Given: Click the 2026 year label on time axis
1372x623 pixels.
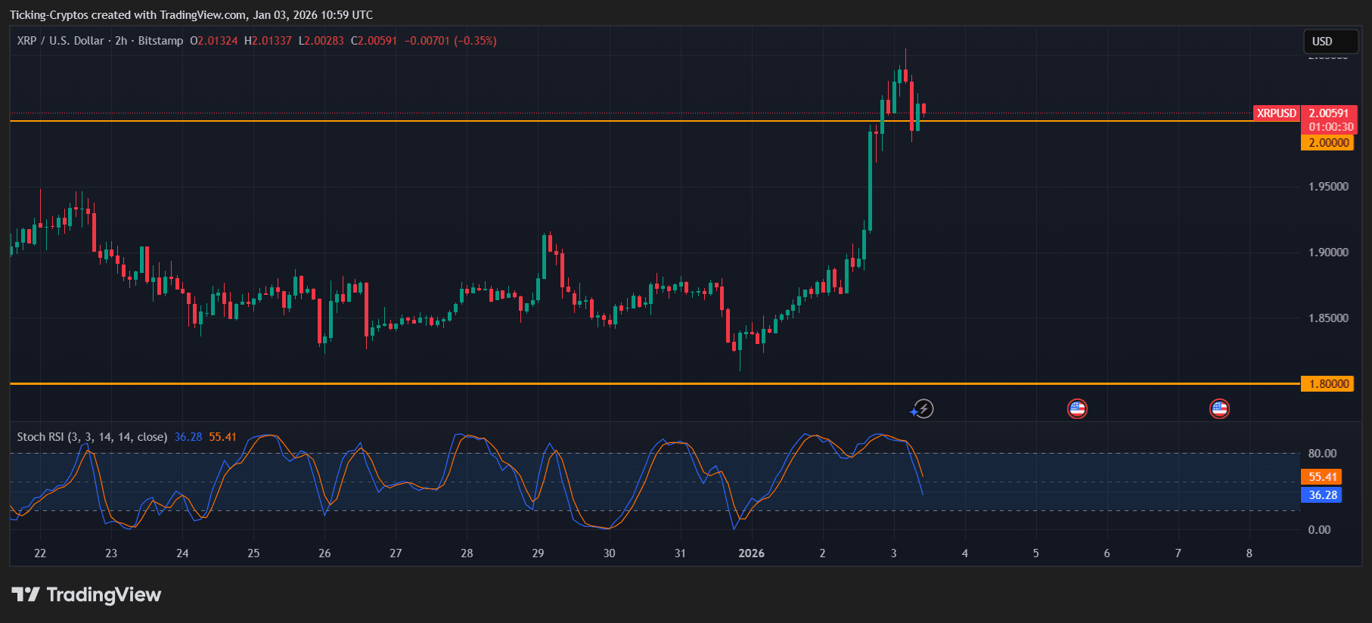Looking at the screenshot, I should click(751, 553).
